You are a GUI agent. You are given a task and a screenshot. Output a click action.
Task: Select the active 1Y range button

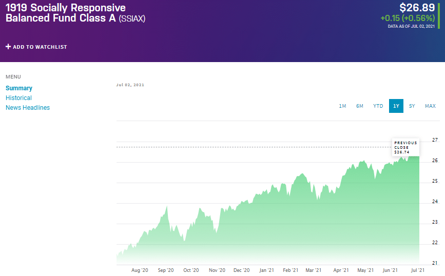point(396,106)
